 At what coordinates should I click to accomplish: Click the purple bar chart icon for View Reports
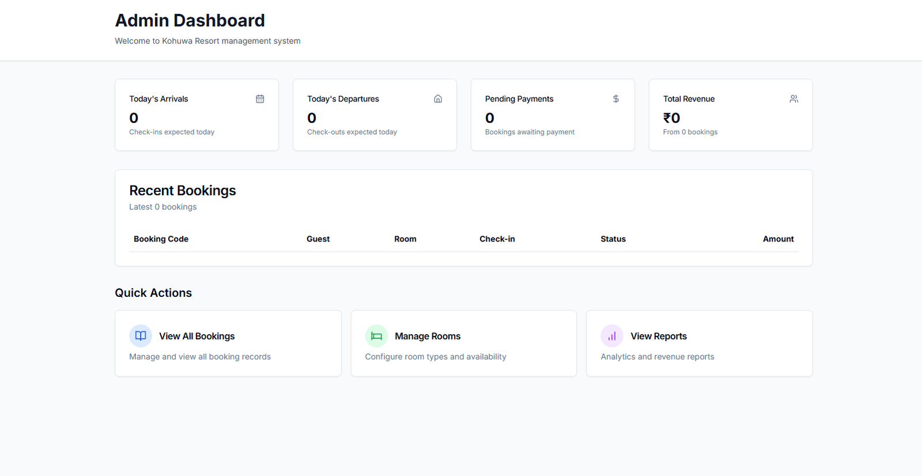(x=612, y=336)
